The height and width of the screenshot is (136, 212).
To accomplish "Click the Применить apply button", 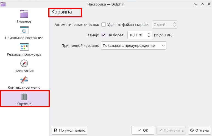I will pyautogui.click(x=171, y=130).
